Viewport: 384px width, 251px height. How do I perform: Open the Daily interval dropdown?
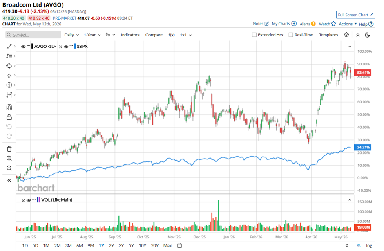71,35
